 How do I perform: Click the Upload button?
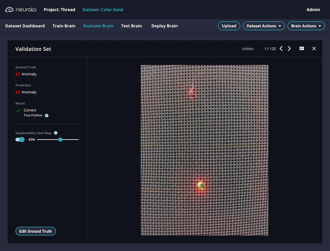point(229,26)
